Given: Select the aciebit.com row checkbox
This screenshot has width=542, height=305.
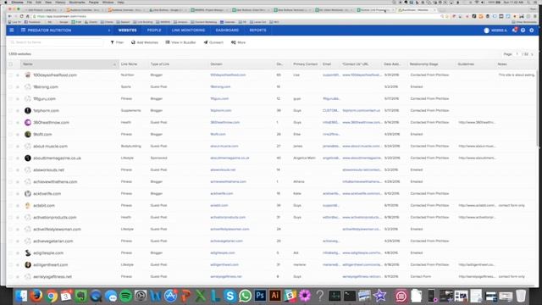Looking at the screenshot, I should (11, 205).
